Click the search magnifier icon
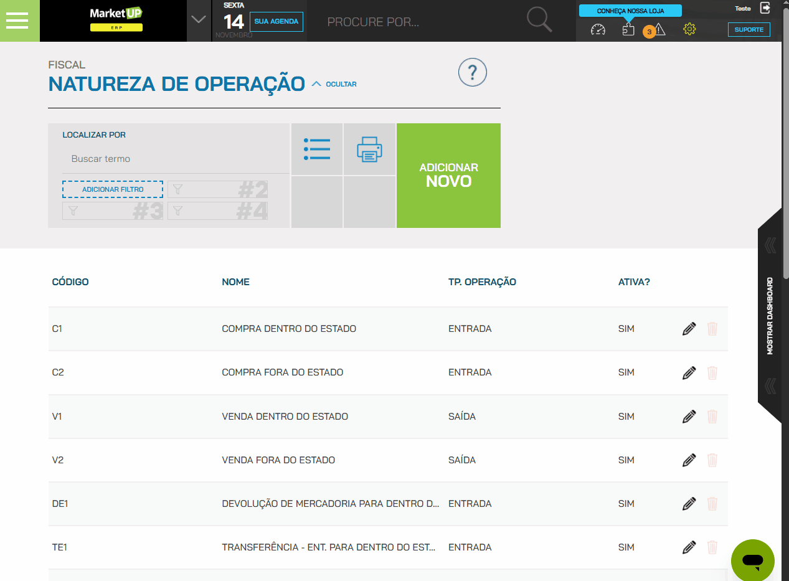 point(539,20)
